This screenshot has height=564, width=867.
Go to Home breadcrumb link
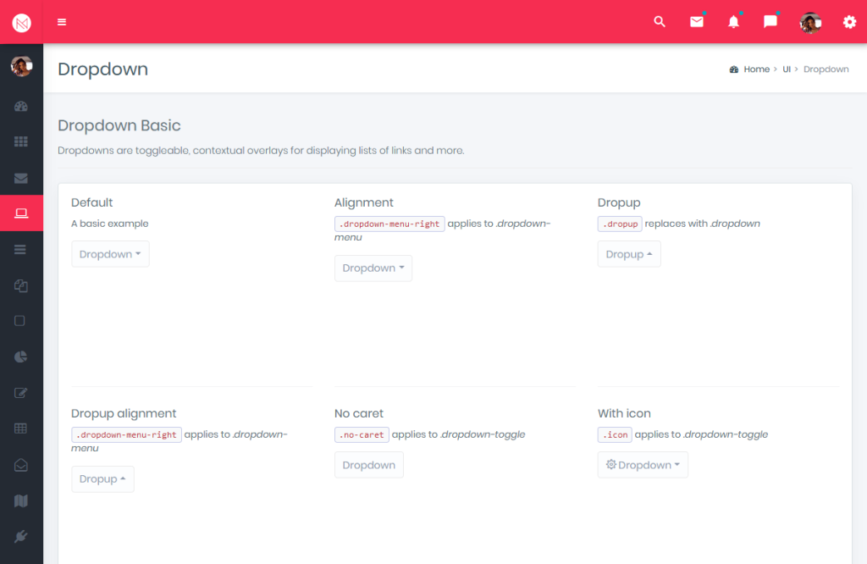(756, 69)
